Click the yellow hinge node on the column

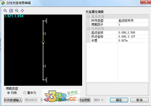click(43, 42)
